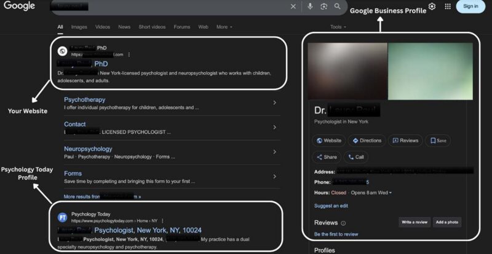Image resolution: width=492 pixels, height=254 pixels.
Task: Open Google Lens image search
Action: click(324, 7)
